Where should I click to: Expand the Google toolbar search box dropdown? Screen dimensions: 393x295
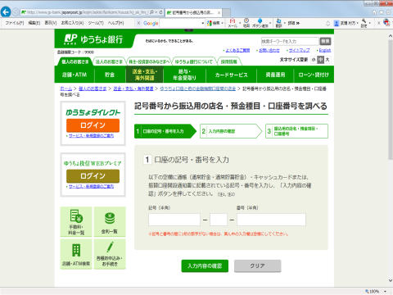[x=203, y=23]
